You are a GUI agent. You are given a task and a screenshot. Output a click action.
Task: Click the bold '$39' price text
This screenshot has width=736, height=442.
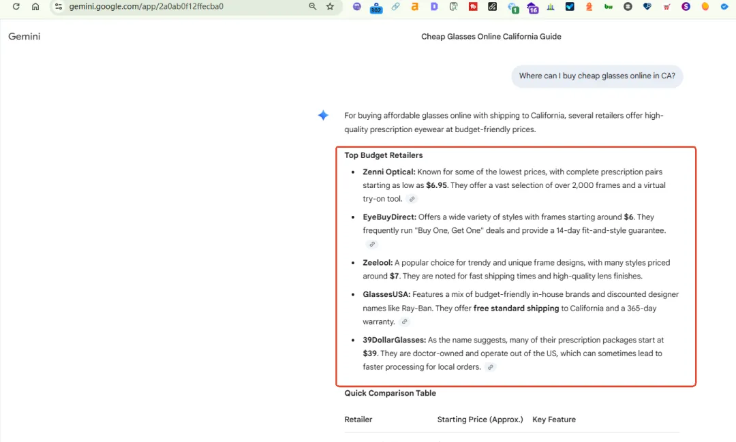tap(370, 353)
